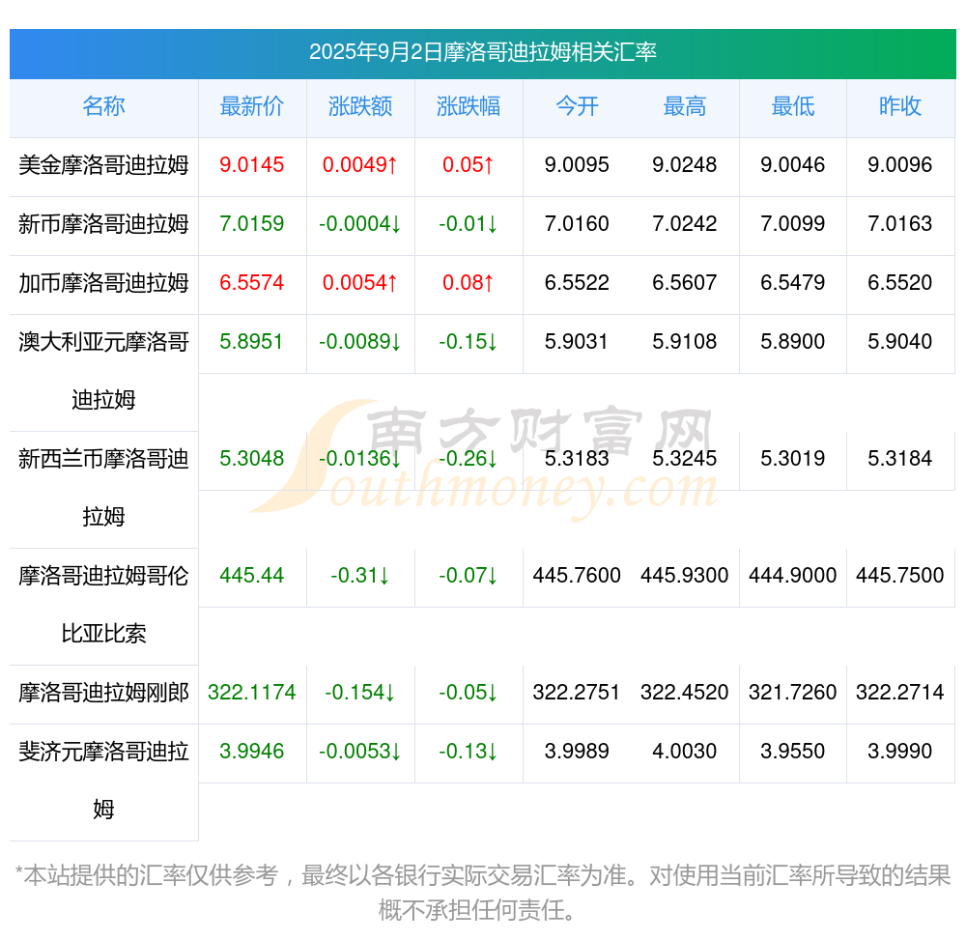966x940 pixels.
Task: Click change amount -0.0053↓
Action: click(360, 752)
